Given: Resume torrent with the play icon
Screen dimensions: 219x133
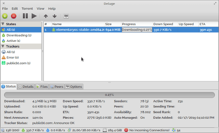Looking at the screenshot, I should pyautogui.click(x=34, y=16).
